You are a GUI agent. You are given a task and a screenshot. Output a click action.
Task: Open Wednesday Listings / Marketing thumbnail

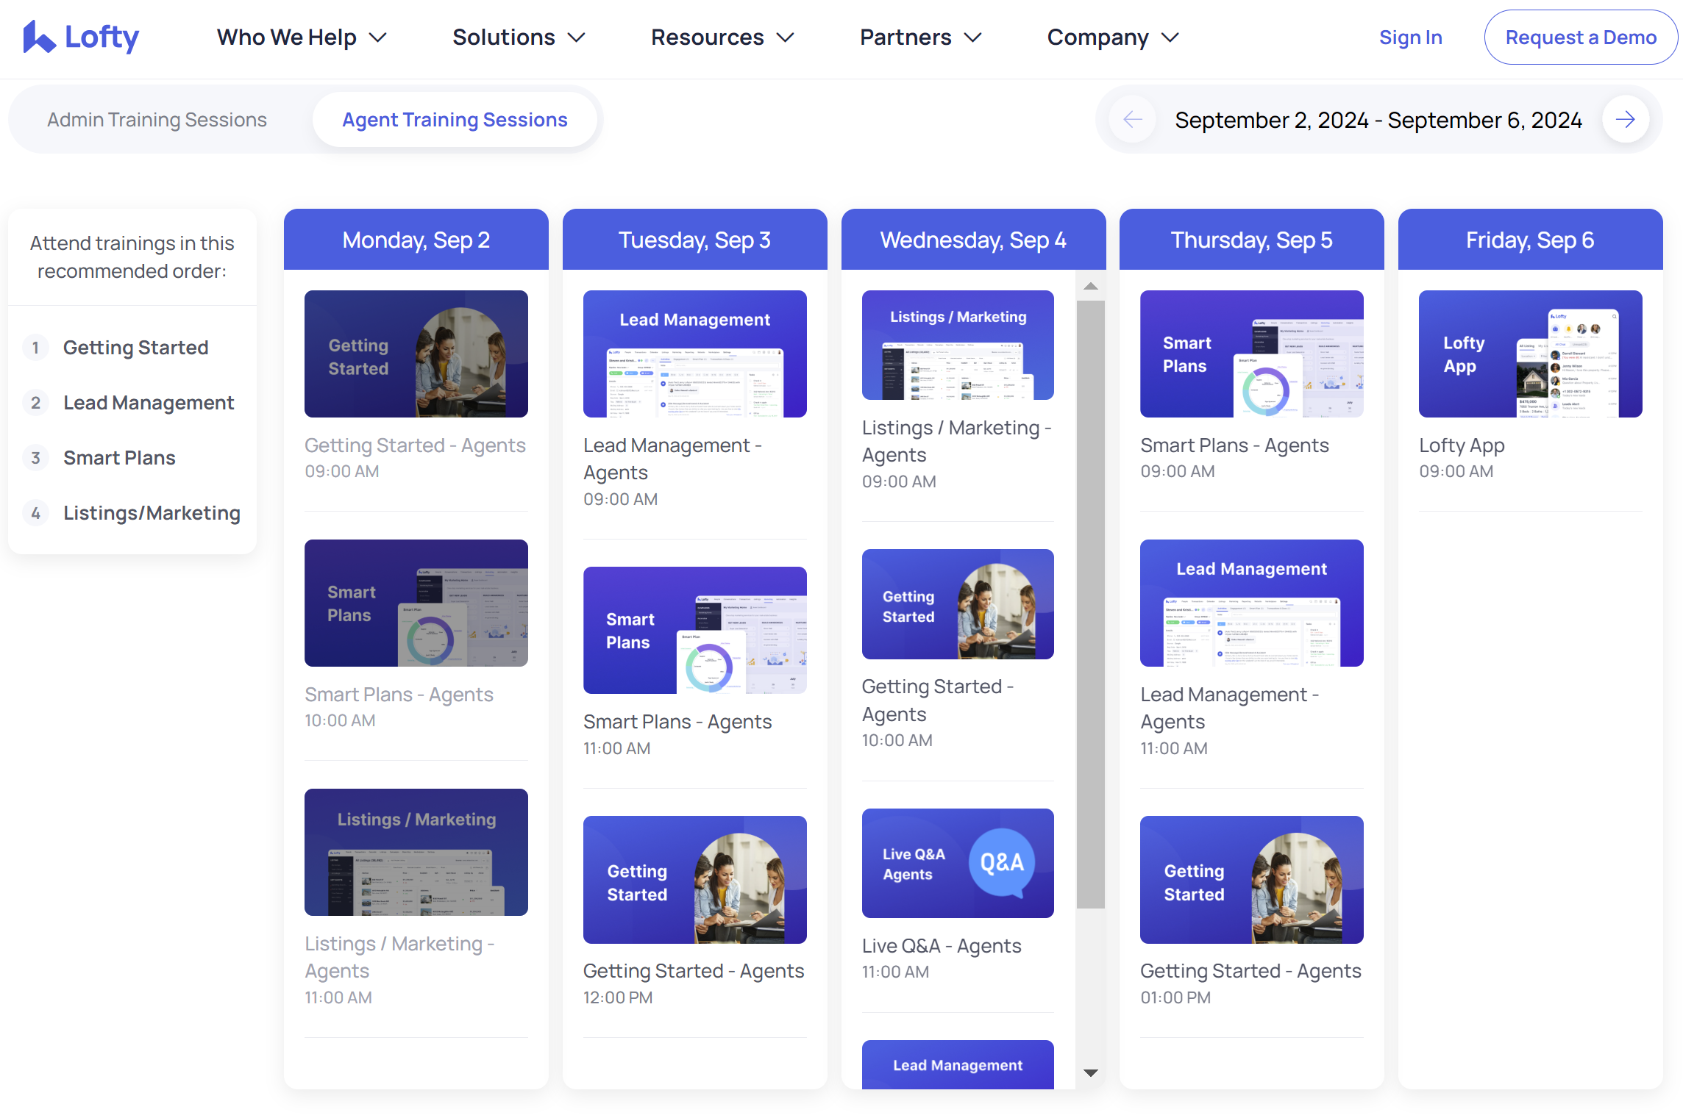click(x=958, y=345)
